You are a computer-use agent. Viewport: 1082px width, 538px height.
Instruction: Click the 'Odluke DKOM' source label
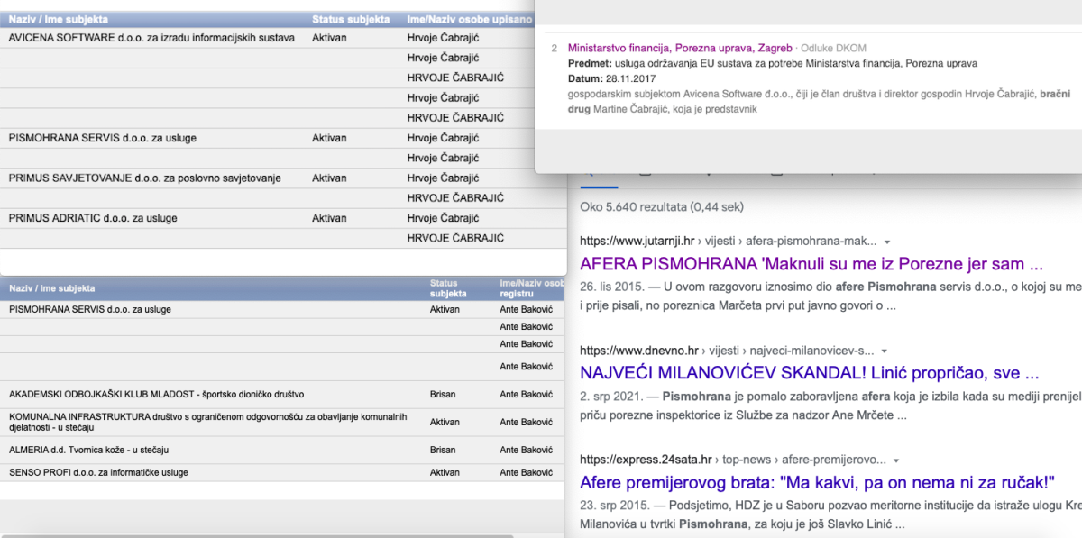[834, 48]
